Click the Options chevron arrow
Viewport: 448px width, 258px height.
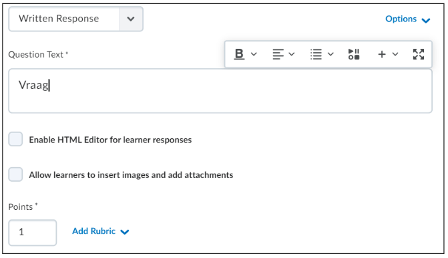pos(426,20)
